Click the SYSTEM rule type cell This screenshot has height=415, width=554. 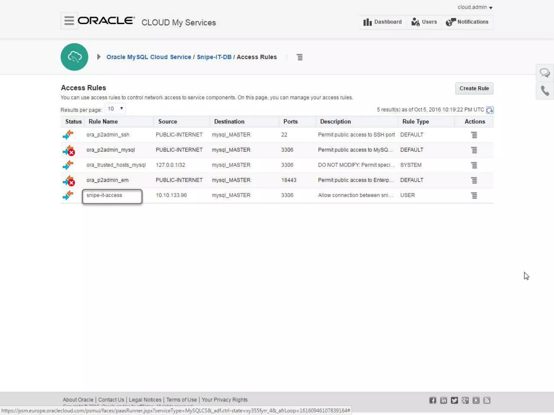point(411,165)
